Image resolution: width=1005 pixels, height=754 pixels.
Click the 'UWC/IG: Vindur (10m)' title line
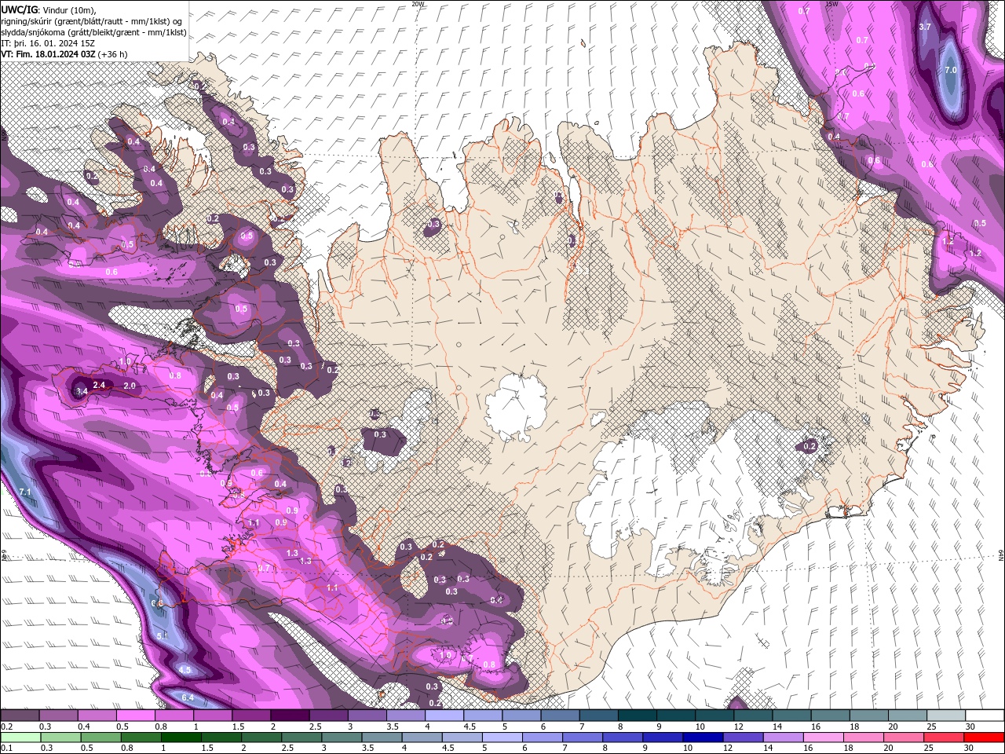pyautogui.click(x=48, y=9)
